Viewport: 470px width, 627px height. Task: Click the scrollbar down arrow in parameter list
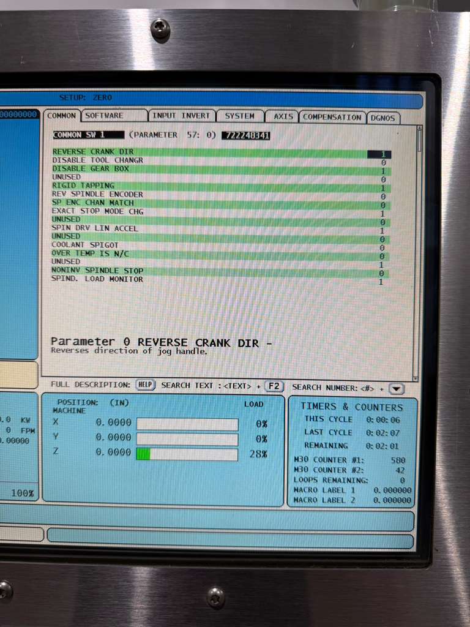416,378
